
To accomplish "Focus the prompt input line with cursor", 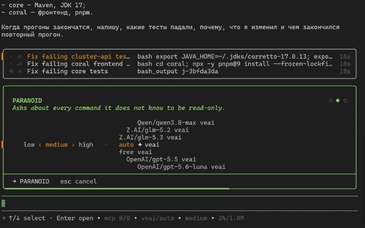I will [x=180, y=203].
